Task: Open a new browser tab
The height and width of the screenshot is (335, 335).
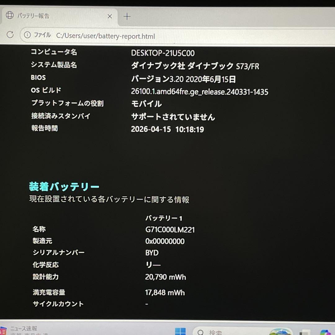Action: (127, 16)
